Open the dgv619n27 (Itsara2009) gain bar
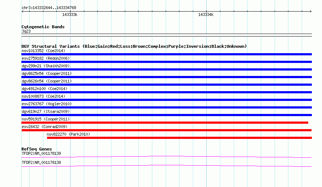322x187 pixels. coord(166,115)
